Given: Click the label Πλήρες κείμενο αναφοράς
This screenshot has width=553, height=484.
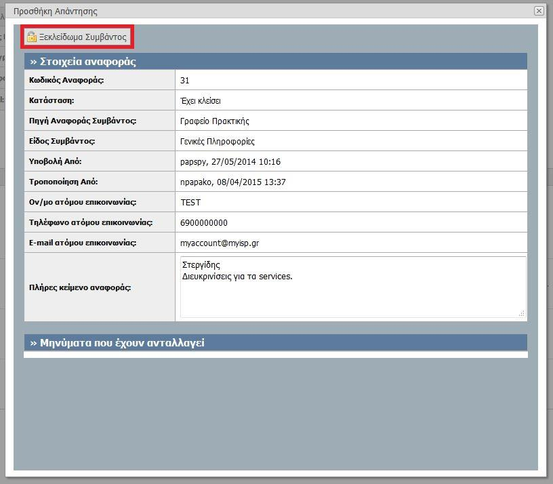Looking at the screenshot, I should click(80, 287).
